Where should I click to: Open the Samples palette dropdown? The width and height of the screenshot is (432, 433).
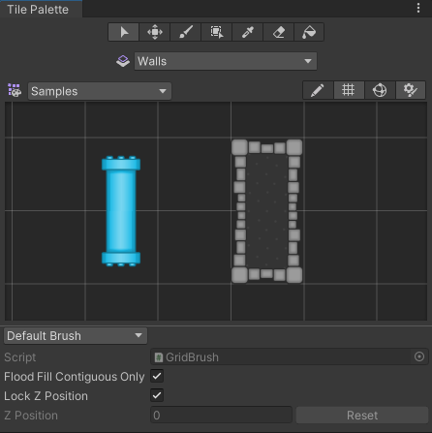100,91
